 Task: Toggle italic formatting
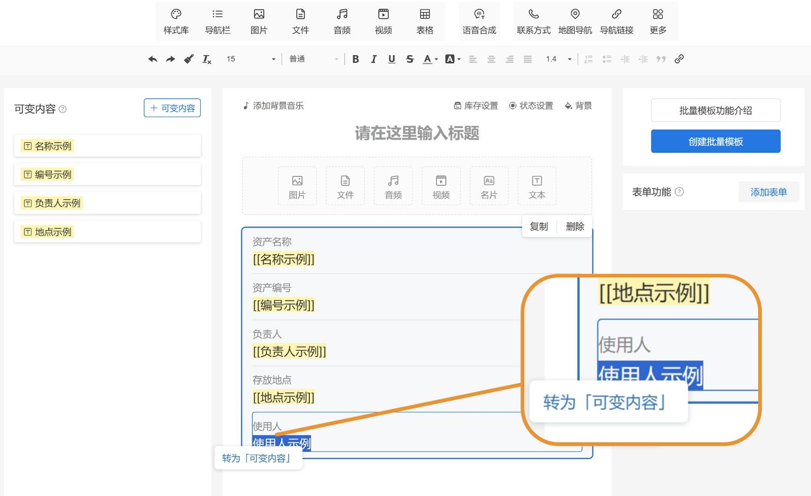click(x=374, y=59)
